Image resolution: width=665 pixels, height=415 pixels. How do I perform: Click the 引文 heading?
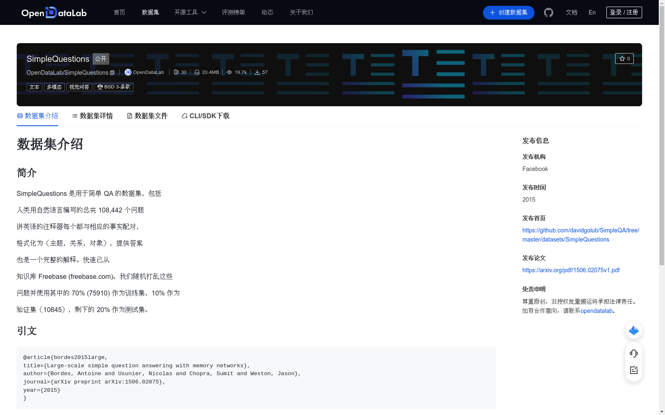coord(27,331)
